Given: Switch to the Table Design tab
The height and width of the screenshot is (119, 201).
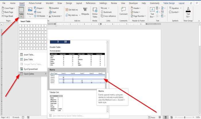Looking at the screenshot, I should click(x=169, y=3).
